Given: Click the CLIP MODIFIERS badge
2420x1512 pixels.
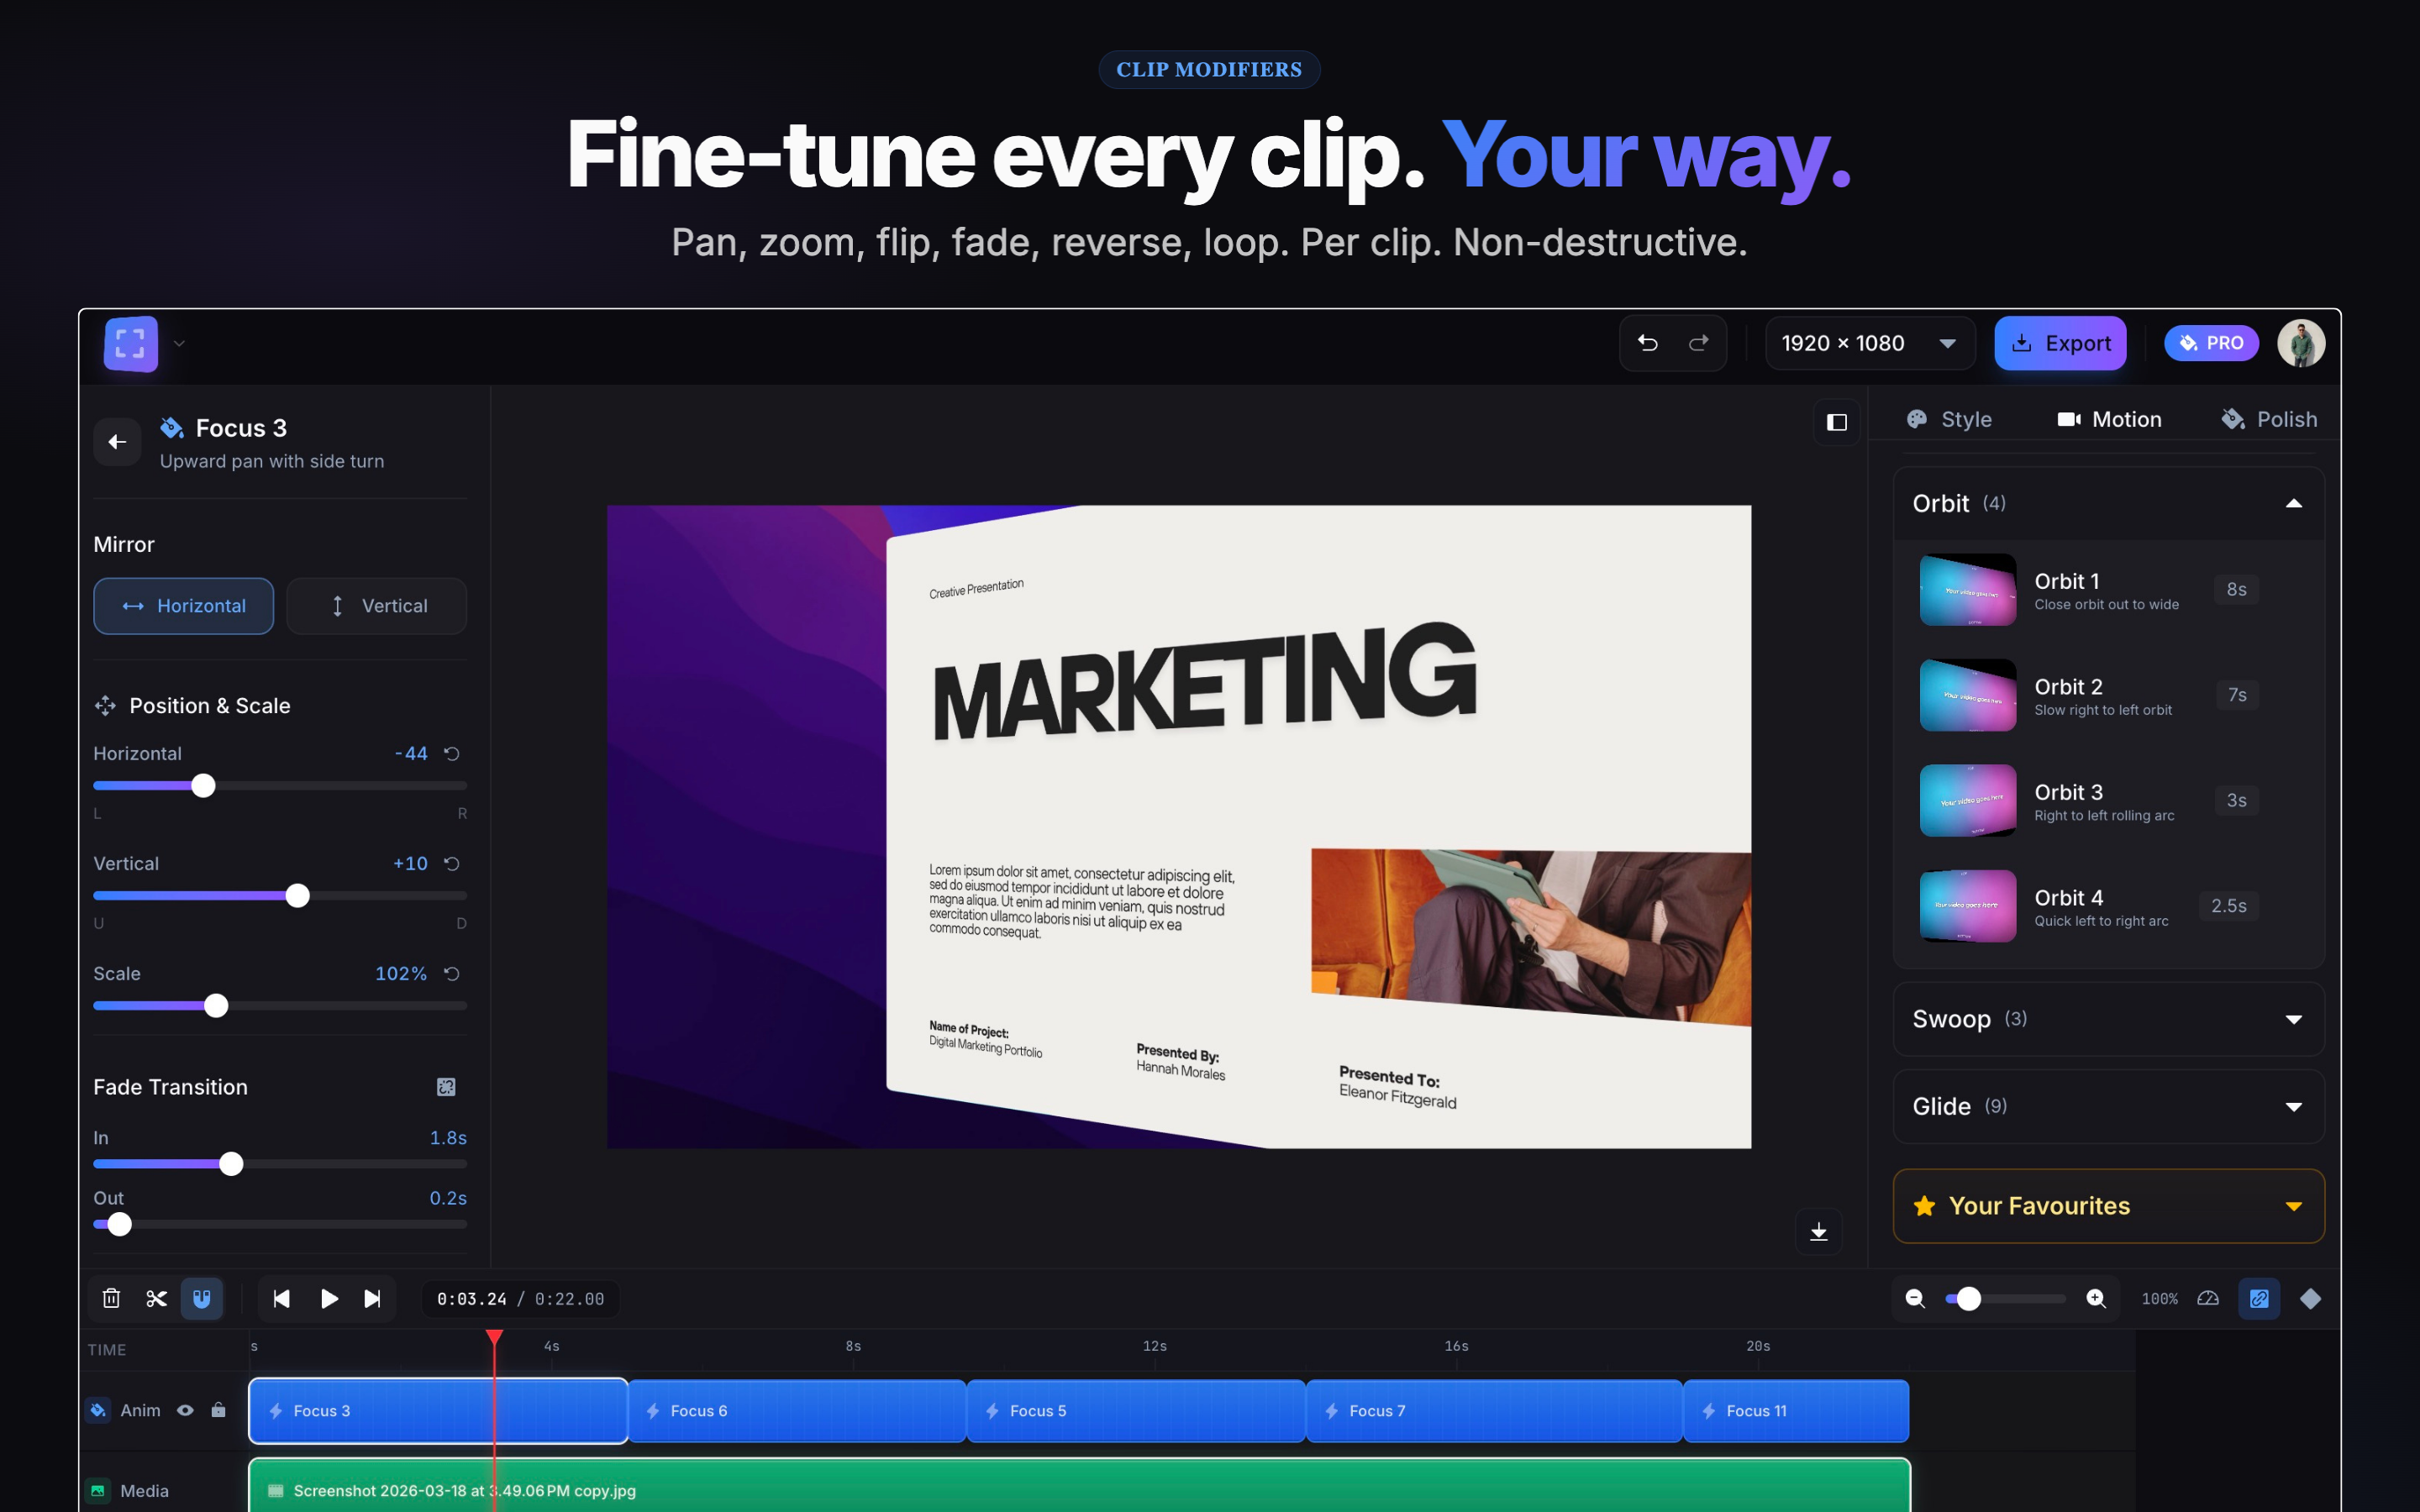Looking at the screenshot, I should (x=1209, y=69).
